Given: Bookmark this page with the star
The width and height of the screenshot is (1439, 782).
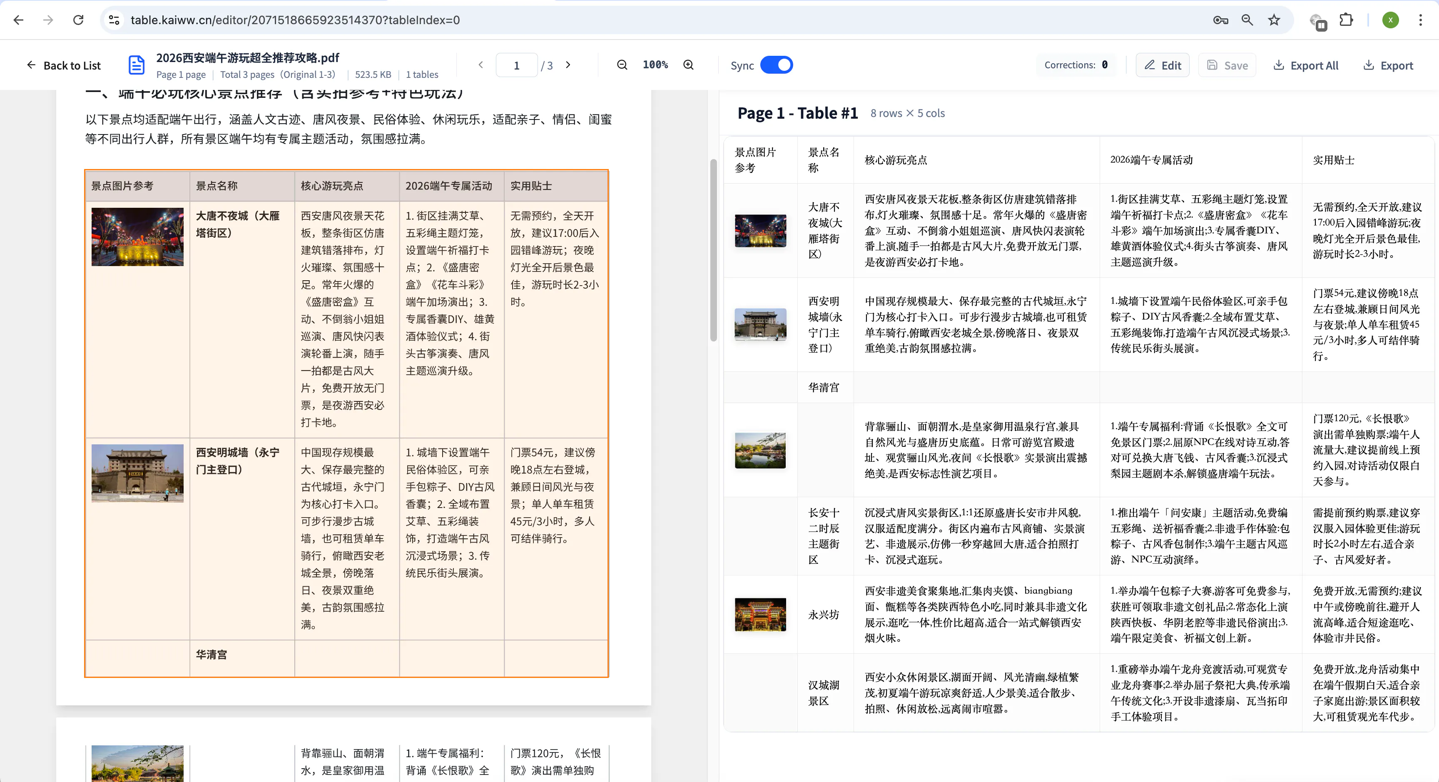Looking at the screenshot, I should (x=1274, y=20).
